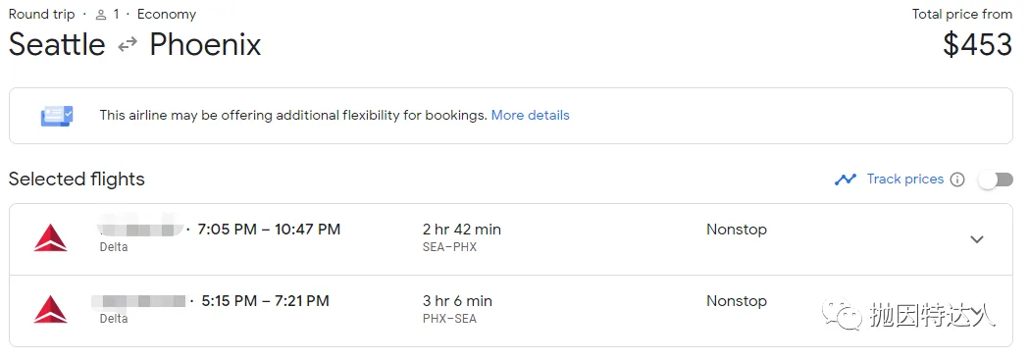Open the More details link
This screenshot has width=1029, height=360.
click(x=531, y=116)
